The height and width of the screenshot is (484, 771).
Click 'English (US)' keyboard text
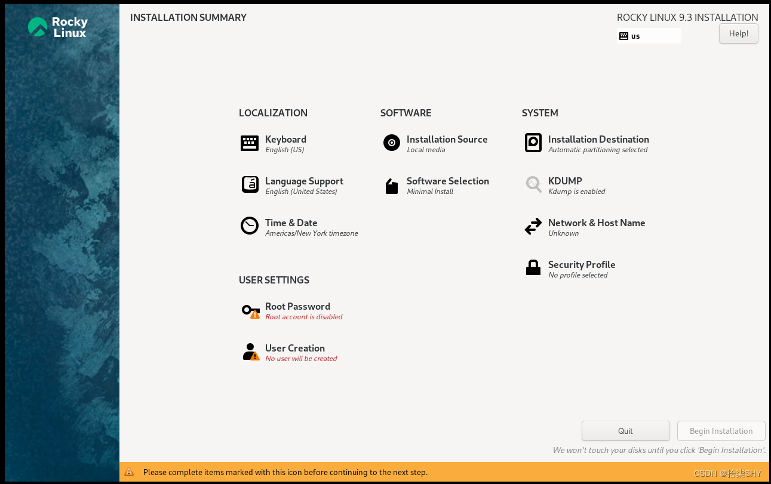[285, 150]
